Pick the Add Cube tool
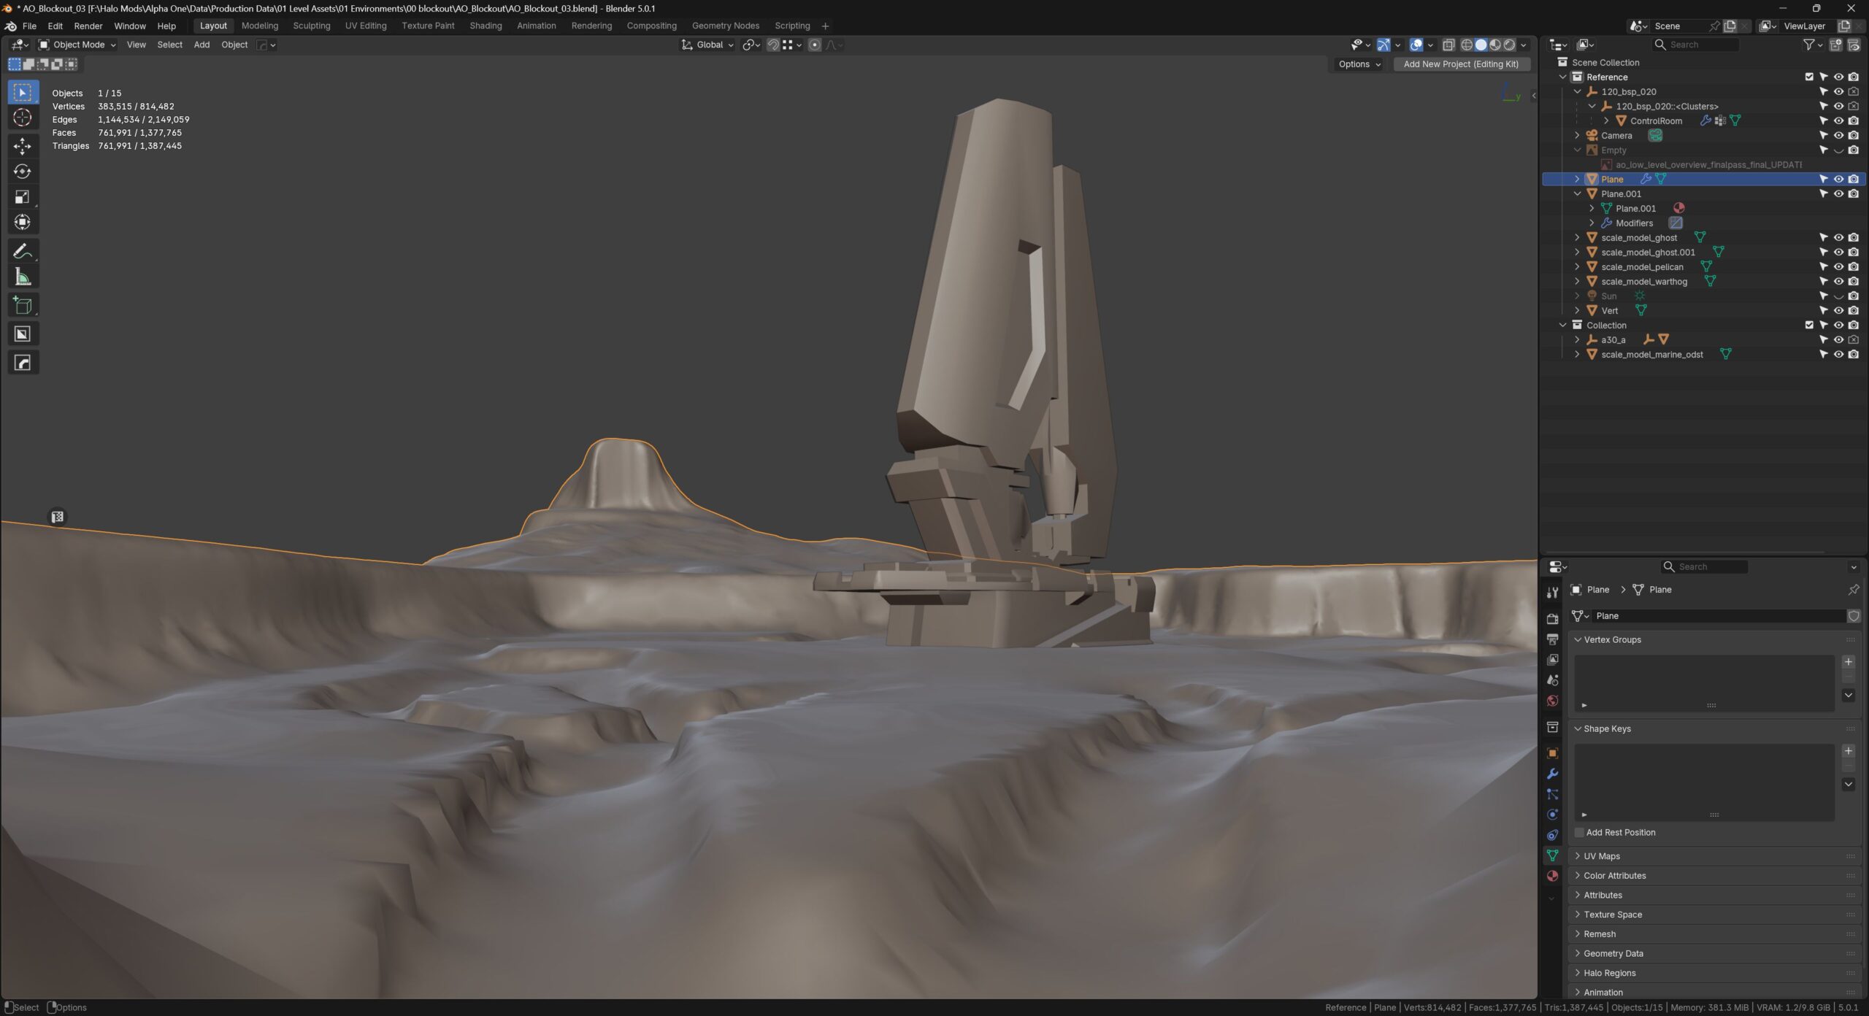Screen dimensions: 1869x1016 coord(23,306)
